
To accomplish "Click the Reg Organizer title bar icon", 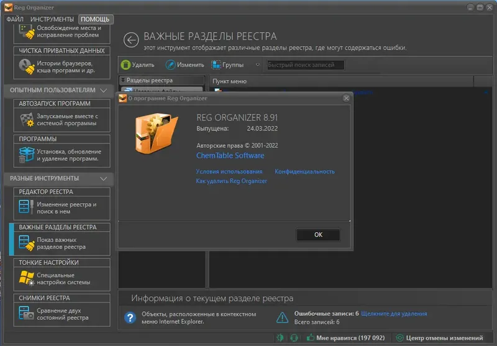I will [x=8, y=7].
